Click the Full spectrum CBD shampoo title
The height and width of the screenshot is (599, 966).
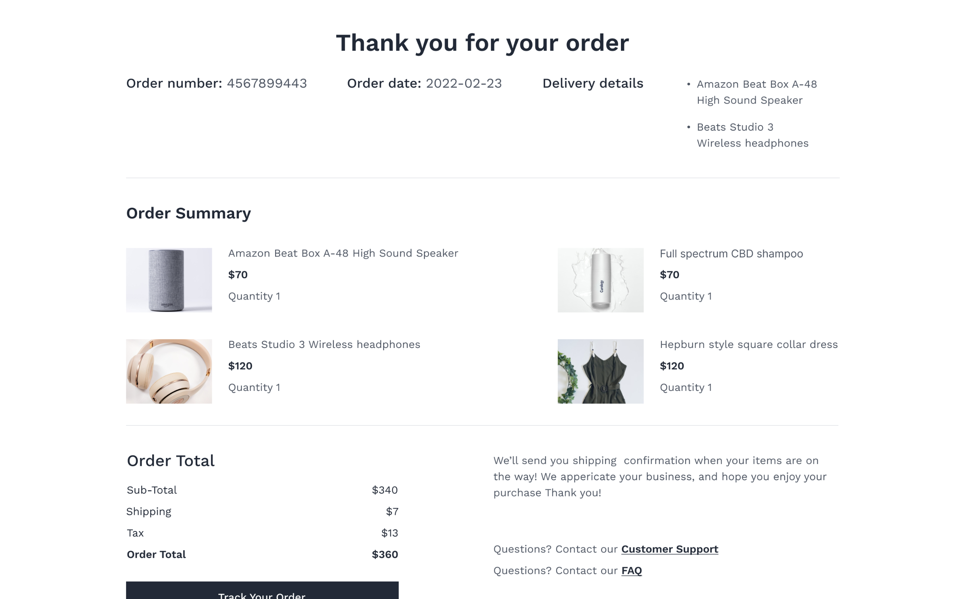click(x=731, y=253)
